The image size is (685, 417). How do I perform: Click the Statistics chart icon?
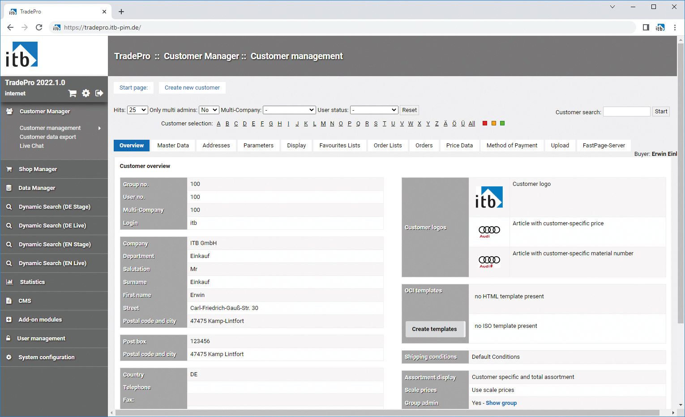tap(9, 282)
